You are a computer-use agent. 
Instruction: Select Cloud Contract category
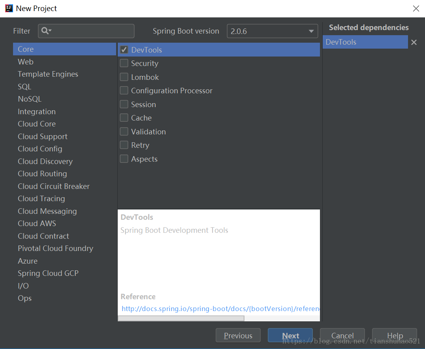click(x=64, y=236)
